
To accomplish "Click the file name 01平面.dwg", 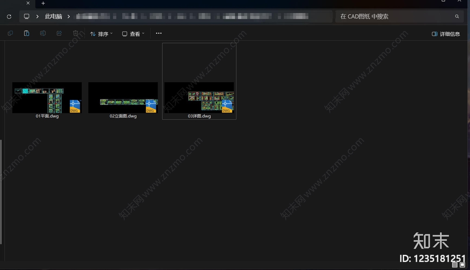I will click(47, 116).
